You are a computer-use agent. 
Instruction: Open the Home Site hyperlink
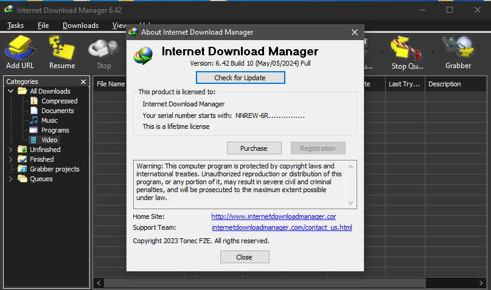[x=274, y=216]
